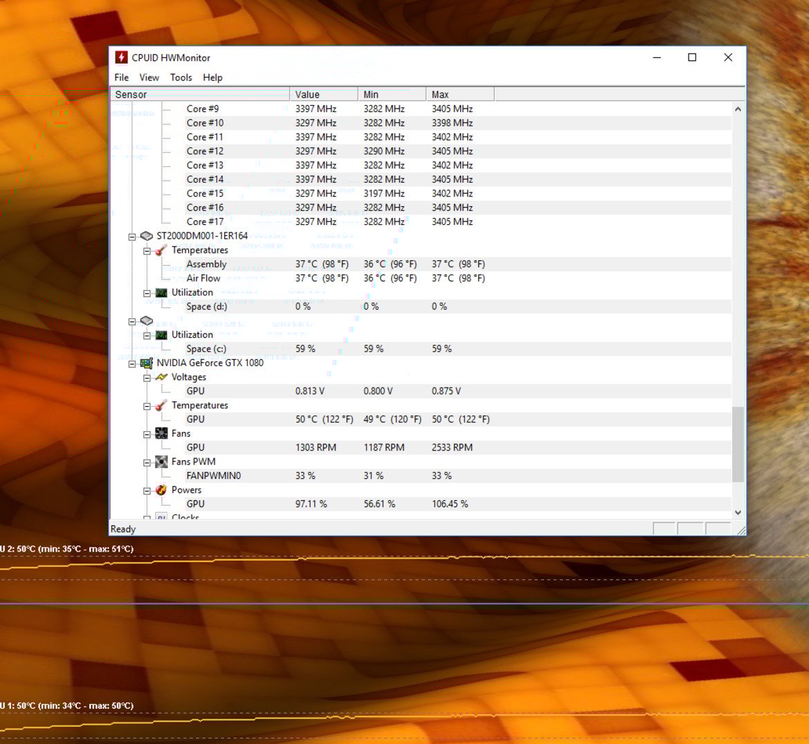Click the 3290 MHz minimum value
The width and height of the screenshot is (809, 744).
pos(384,151)
